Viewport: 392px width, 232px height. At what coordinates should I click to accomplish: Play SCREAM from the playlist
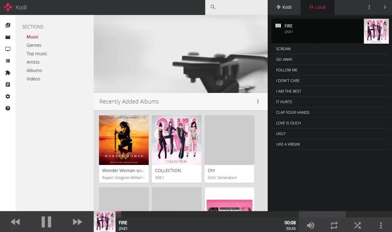[x=330, y=49]
